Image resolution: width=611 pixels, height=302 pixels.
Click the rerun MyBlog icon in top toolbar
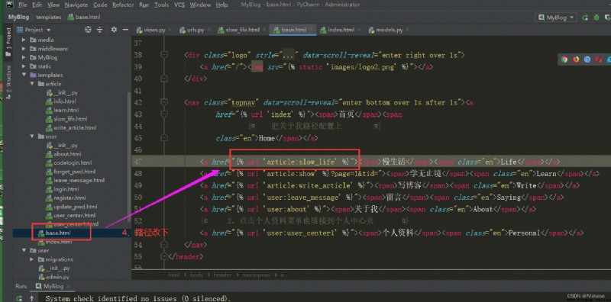[585, 18]
